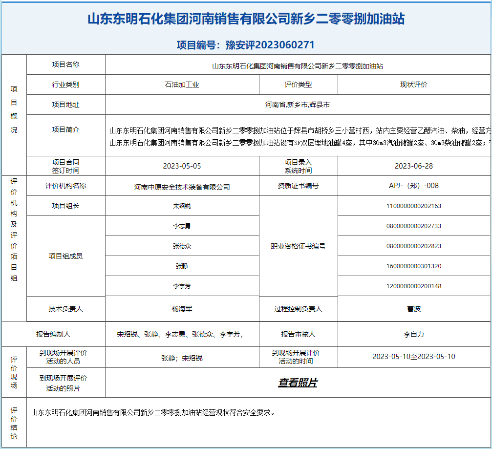Viewport: 492px width, 449px height.
Task: Click the 项目简介 label
Action: click(65, 129)
